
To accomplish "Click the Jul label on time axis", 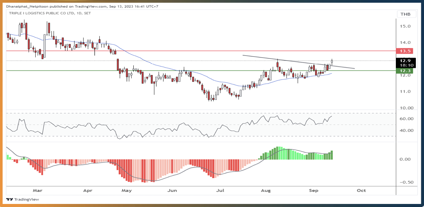I will click(x=221, y=190).
